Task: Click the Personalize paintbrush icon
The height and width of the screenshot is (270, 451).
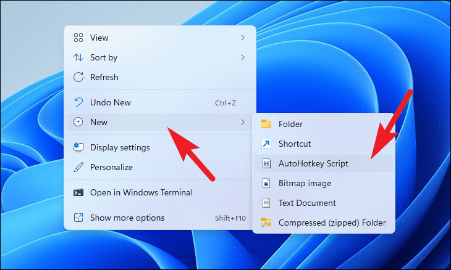Action: [x=78, y=167]
